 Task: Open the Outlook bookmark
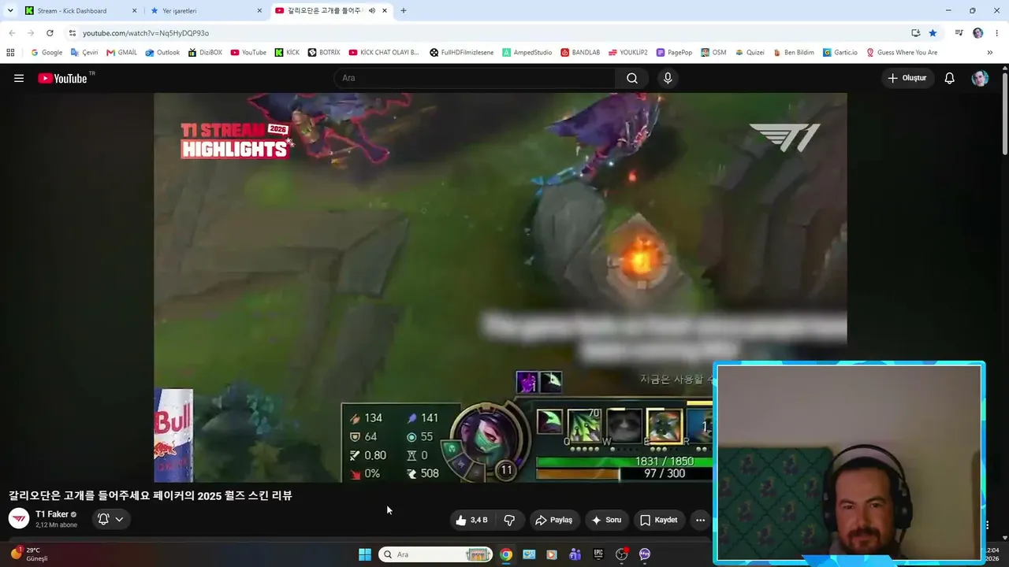click(x=162, y=53)
